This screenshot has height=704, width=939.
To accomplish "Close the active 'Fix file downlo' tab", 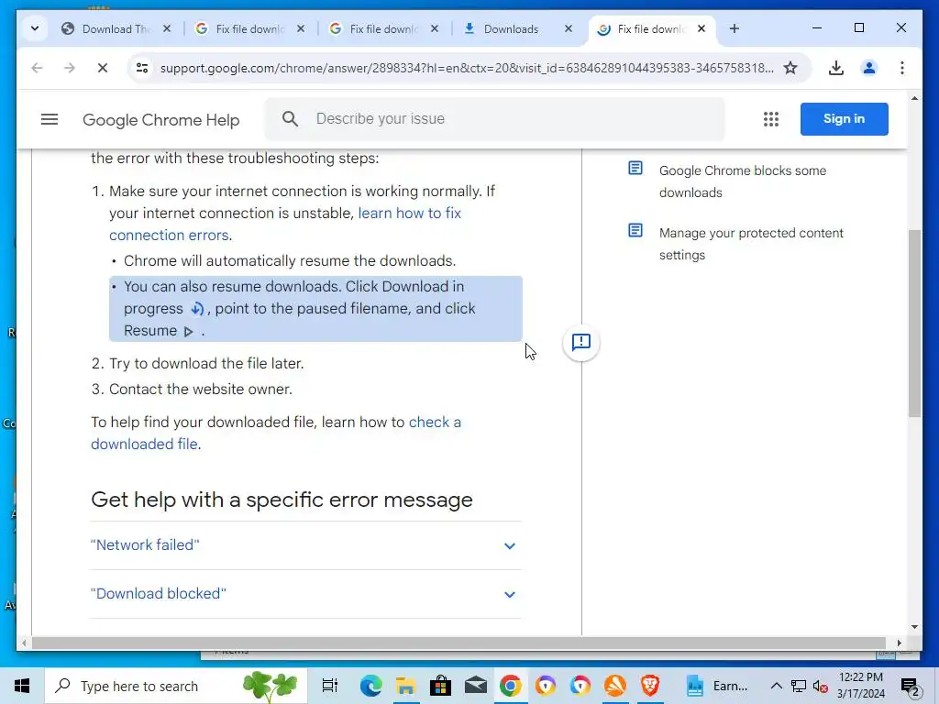I will click(x=701, y=28).
